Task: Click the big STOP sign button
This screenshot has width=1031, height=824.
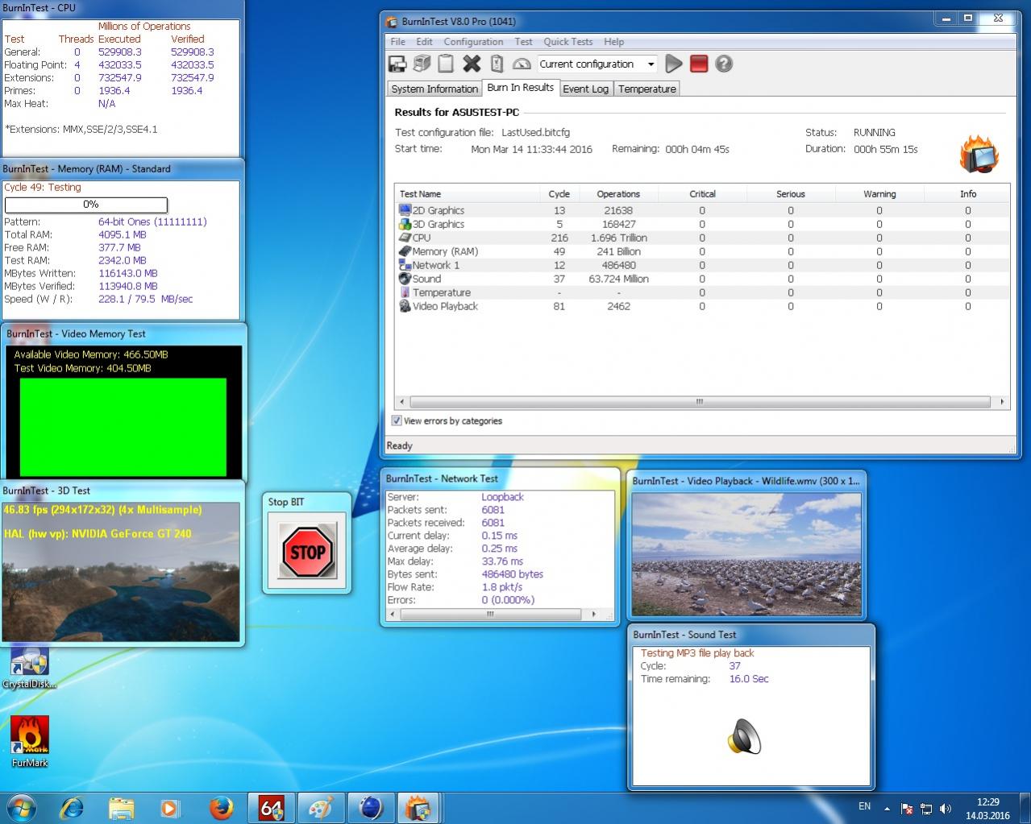Action: click(x=307, y=552)
